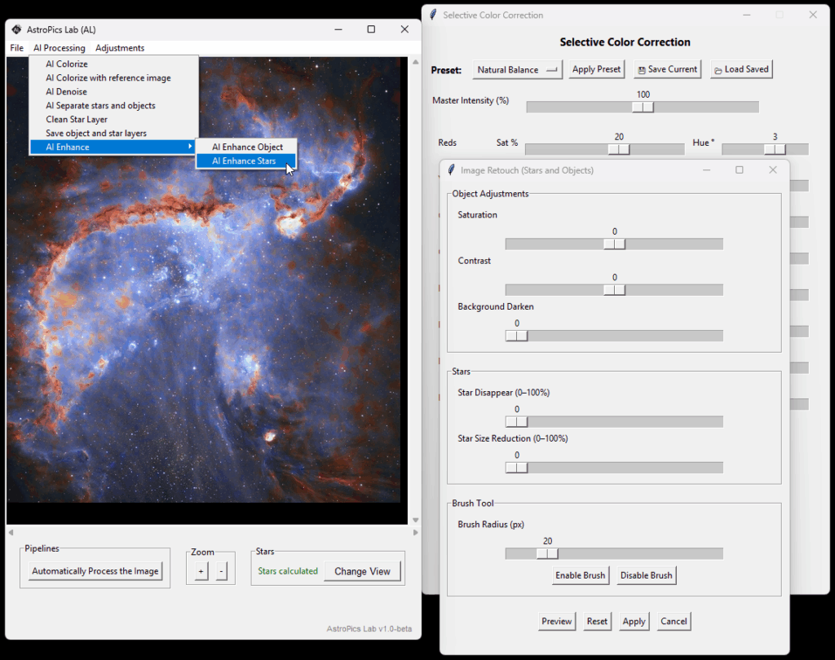Enable the retouch brush tool
The image size is (835, 660).
(x=580, y=574)
